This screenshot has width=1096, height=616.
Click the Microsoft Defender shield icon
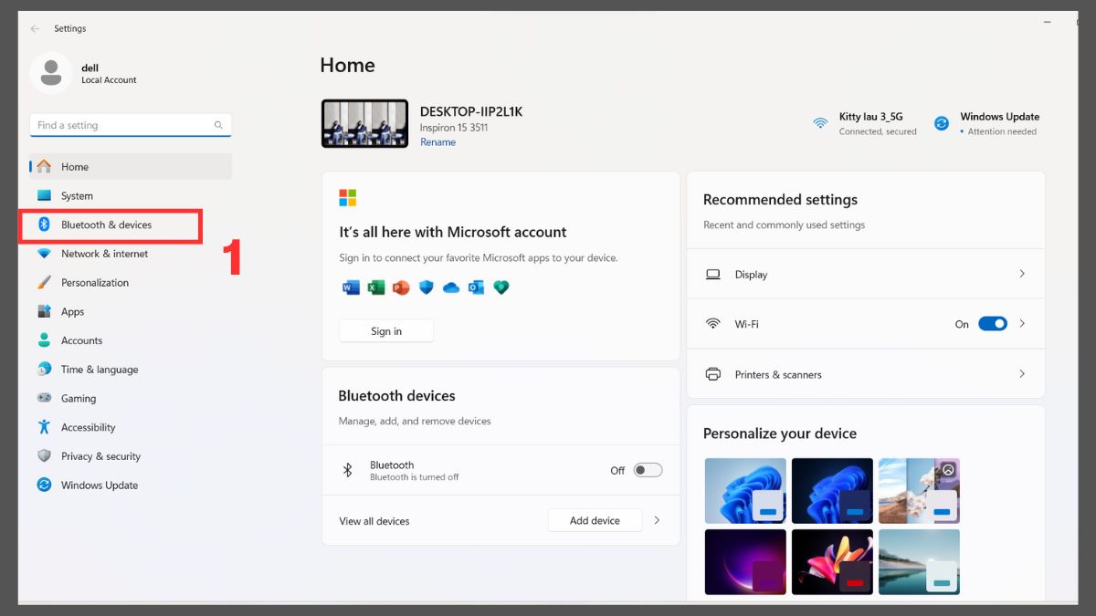426,287
